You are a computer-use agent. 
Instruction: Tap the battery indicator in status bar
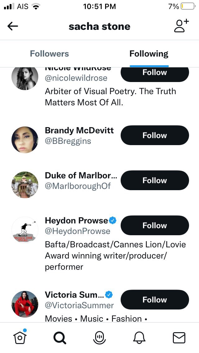pos(187,6)
